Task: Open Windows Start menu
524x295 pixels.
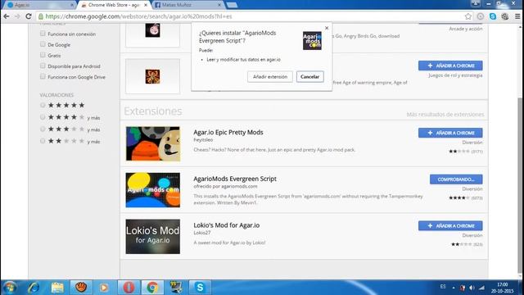Action: pyautogui.click(x=9, y=288)
